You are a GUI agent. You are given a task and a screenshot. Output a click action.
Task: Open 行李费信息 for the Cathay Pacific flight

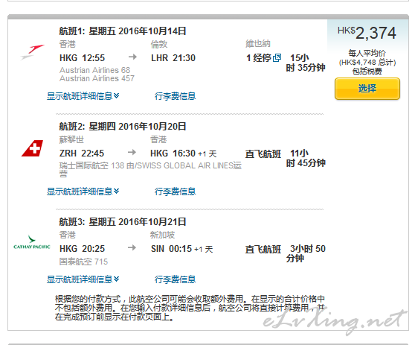pyautogui.click(x=176, y=279)
